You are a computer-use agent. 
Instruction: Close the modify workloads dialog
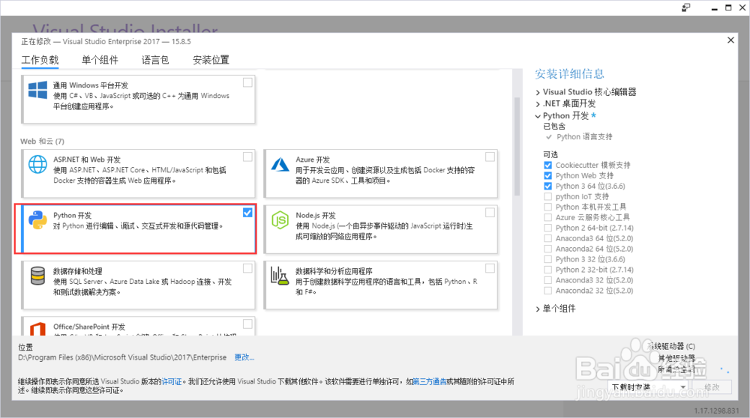[730, 40]
